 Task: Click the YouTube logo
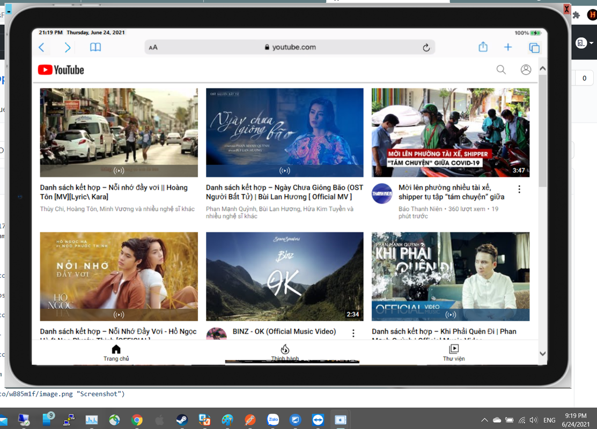click(x=61, y=70)
